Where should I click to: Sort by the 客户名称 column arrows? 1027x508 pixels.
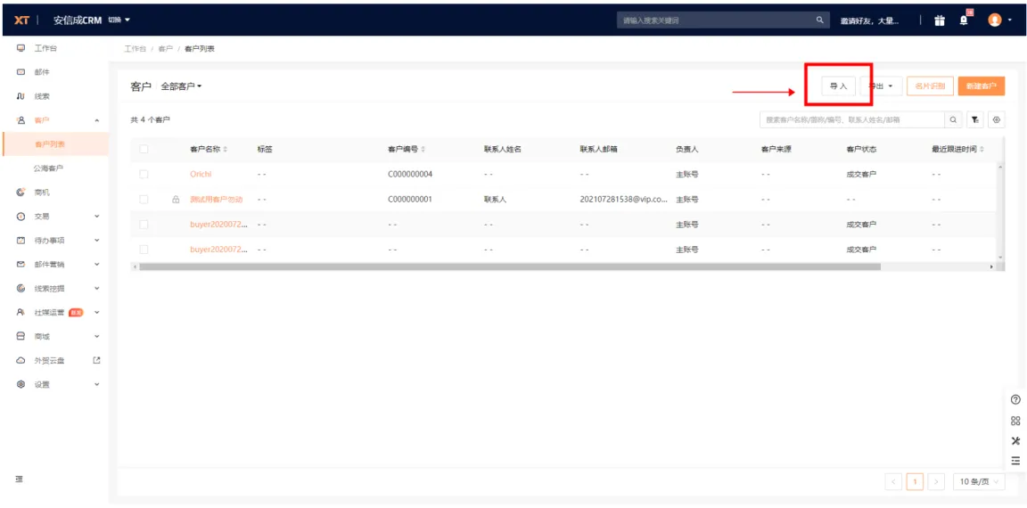coord(226,150)
